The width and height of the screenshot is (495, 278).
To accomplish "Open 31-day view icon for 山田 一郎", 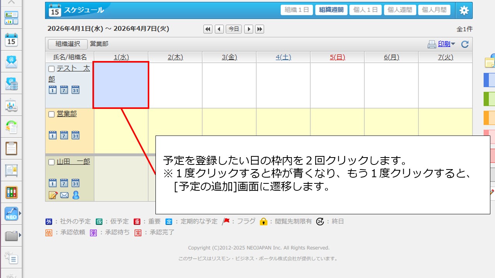I will tap(75, 183).
